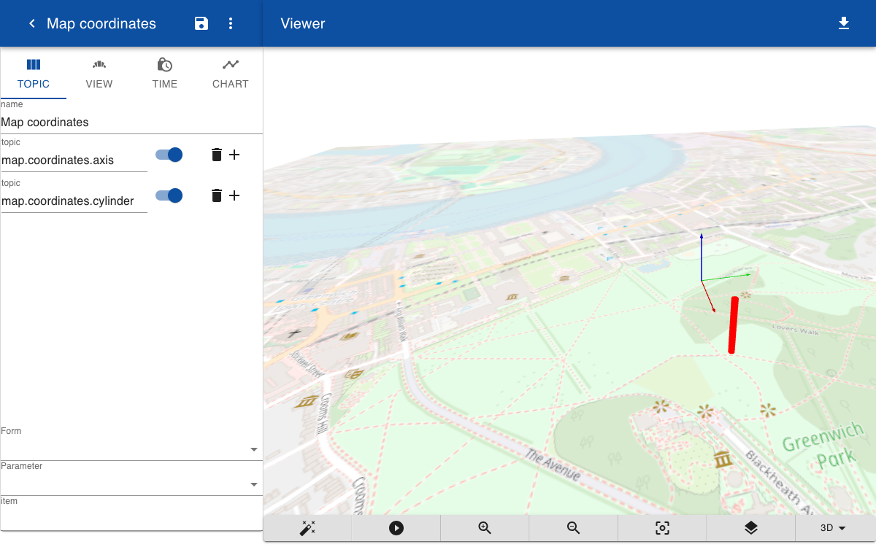The image size is (876, 547).
Task: Click the coordinate axis marker on the map
Action: point(702,280)
